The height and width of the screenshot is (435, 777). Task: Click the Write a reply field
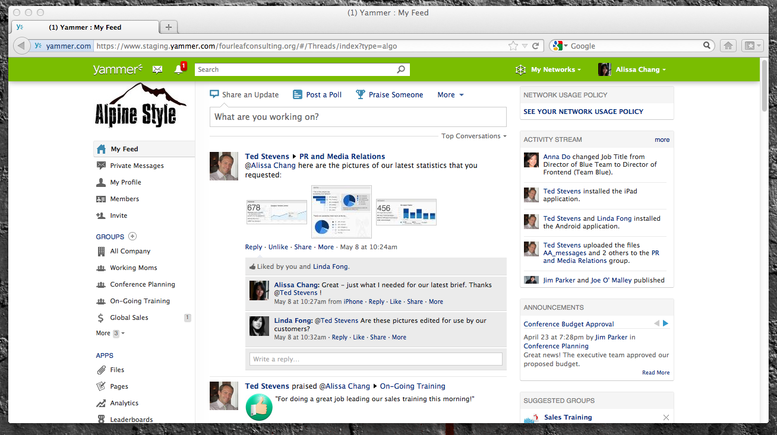coord(375,359)
